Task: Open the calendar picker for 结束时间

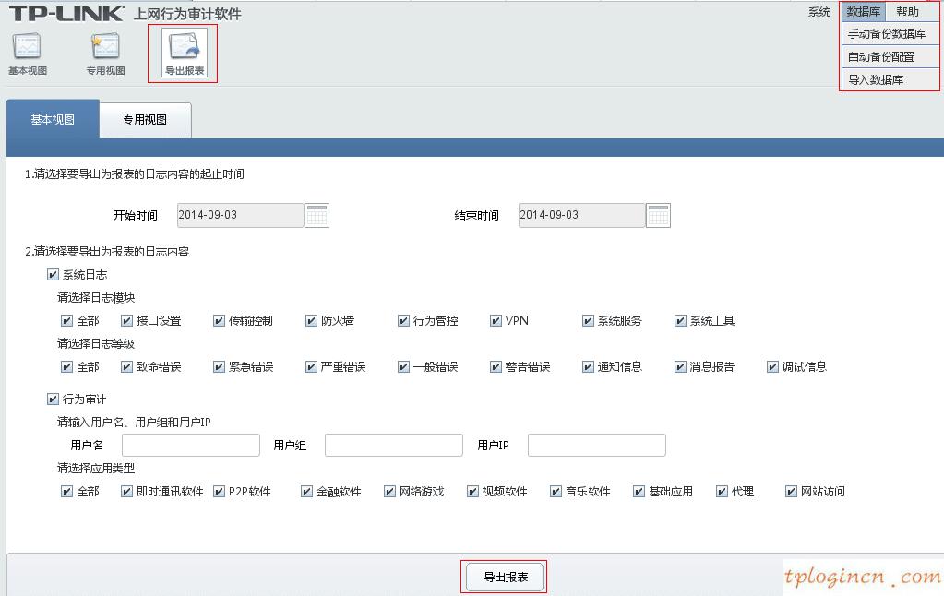Action: click(x=658, y=214)
